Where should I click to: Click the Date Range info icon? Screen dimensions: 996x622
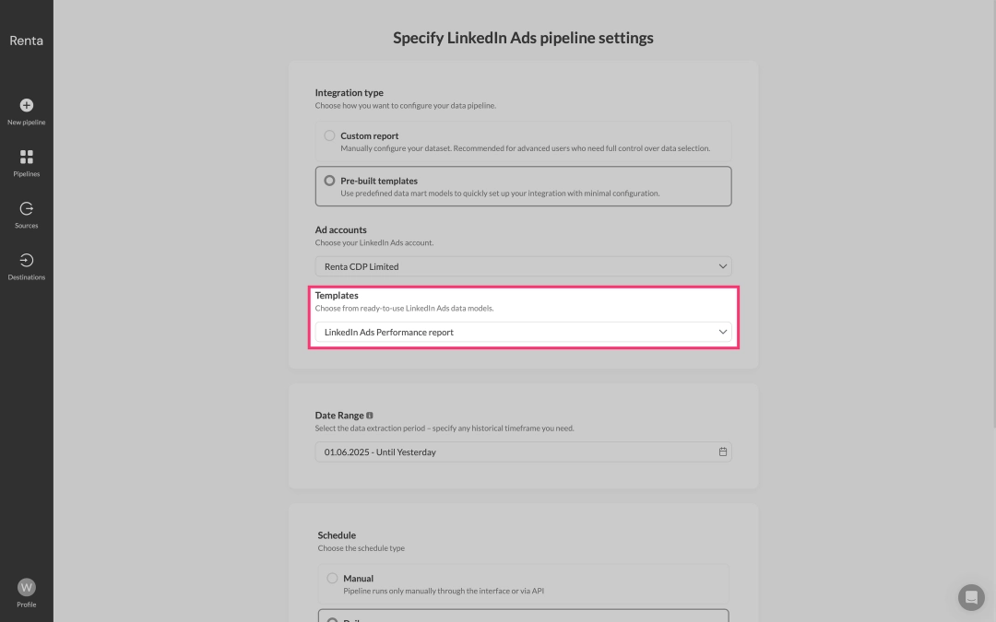point(370,416)
